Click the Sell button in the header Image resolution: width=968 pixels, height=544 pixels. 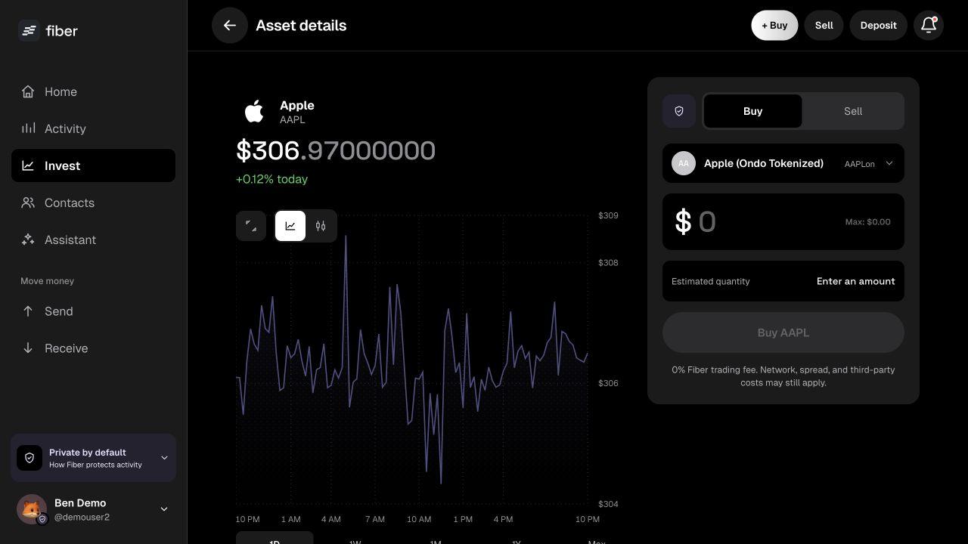point(824,26)
